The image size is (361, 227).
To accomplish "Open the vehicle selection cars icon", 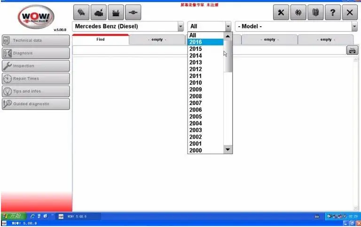I will pyautogui.click(x=81, y=12).
